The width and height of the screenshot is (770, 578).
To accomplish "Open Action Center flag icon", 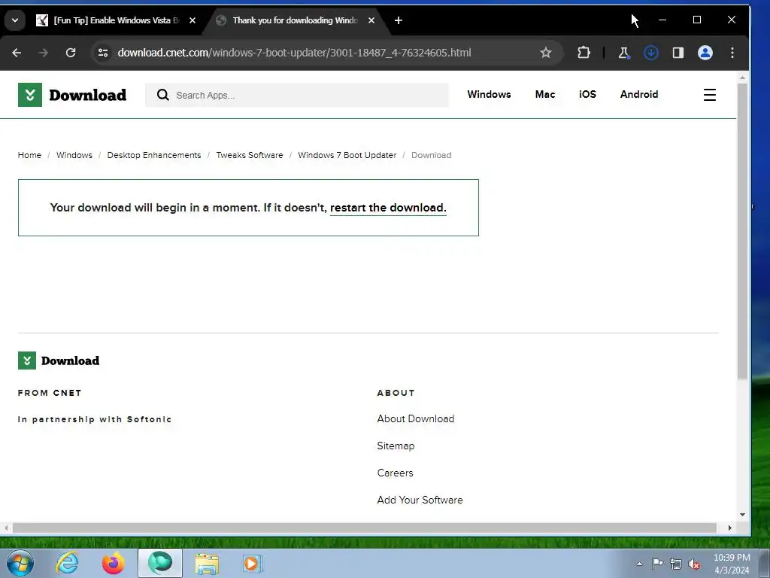I will [657, 564].
